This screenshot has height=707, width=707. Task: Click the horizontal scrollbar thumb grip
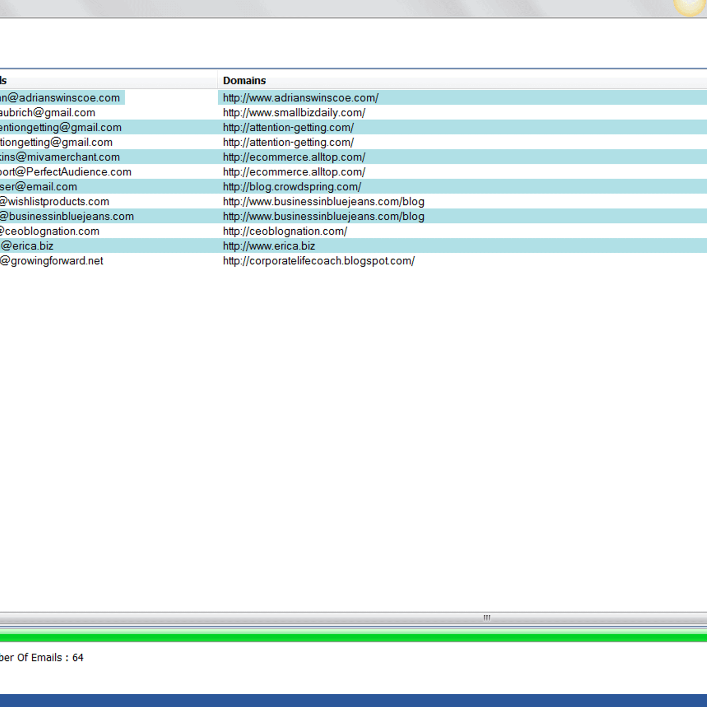click(x=487, y=617)
